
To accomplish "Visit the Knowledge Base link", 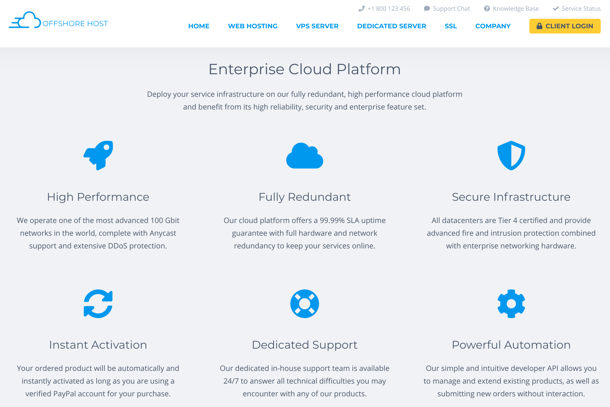I will 516,9.
